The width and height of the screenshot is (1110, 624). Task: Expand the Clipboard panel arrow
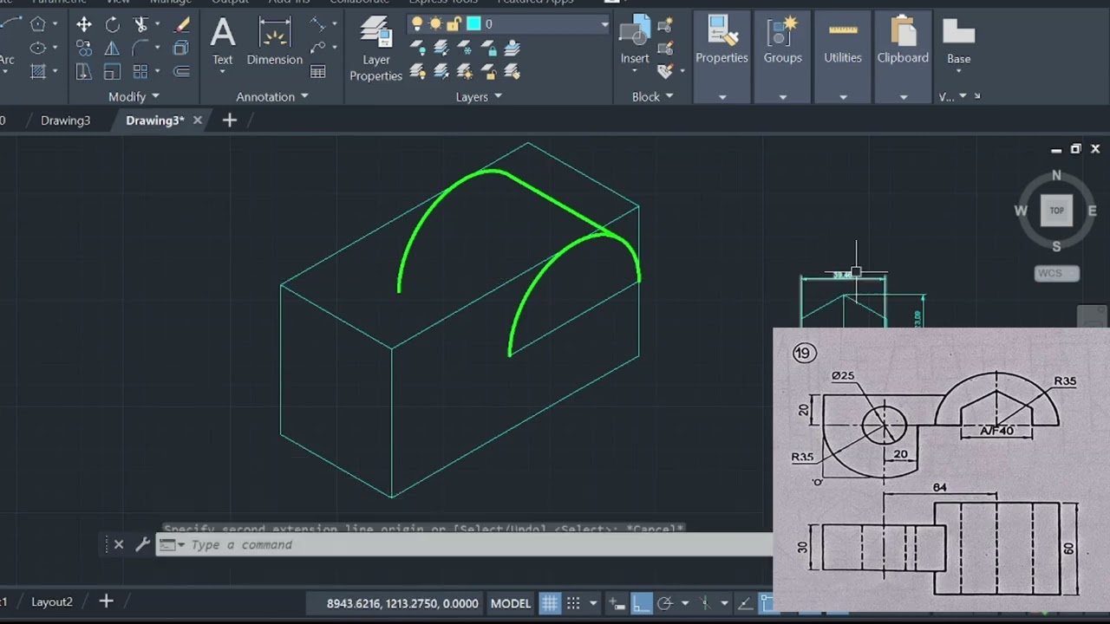pos(903,97)
